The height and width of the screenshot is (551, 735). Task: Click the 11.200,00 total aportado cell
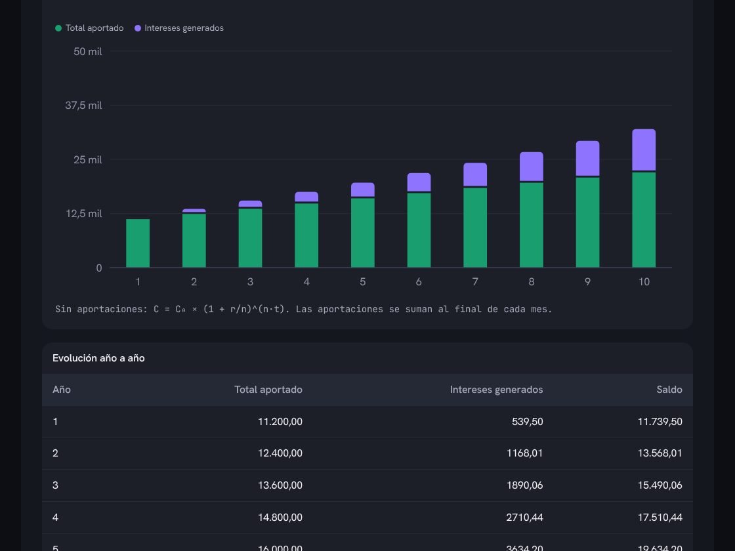(x=280, y=422)
